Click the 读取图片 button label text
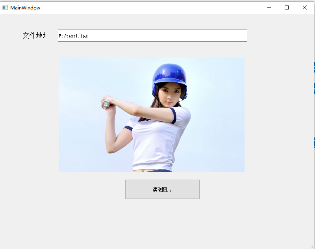 click(162, 189)
